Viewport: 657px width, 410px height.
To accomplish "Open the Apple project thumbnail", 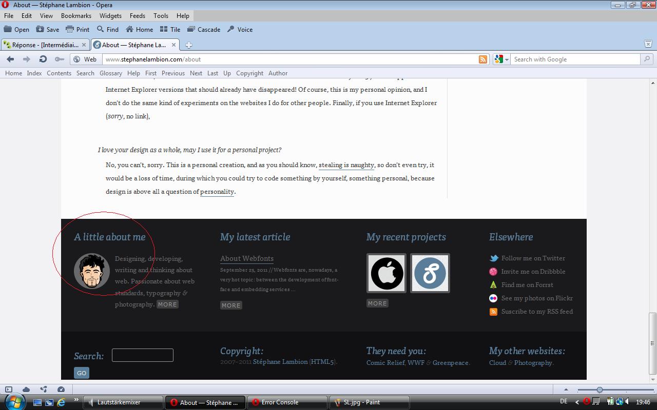I will (x=387, y=273).
